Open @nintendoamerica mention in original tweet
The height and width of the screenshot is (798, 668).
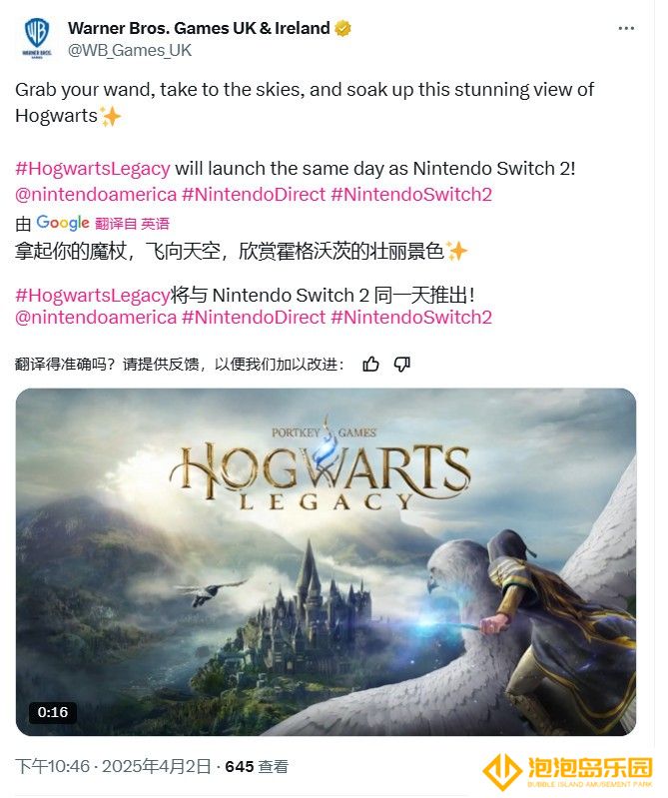point(96,195)
